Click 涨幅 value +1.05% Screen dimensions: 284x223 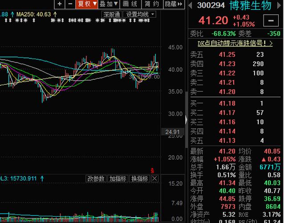(225, 159)
